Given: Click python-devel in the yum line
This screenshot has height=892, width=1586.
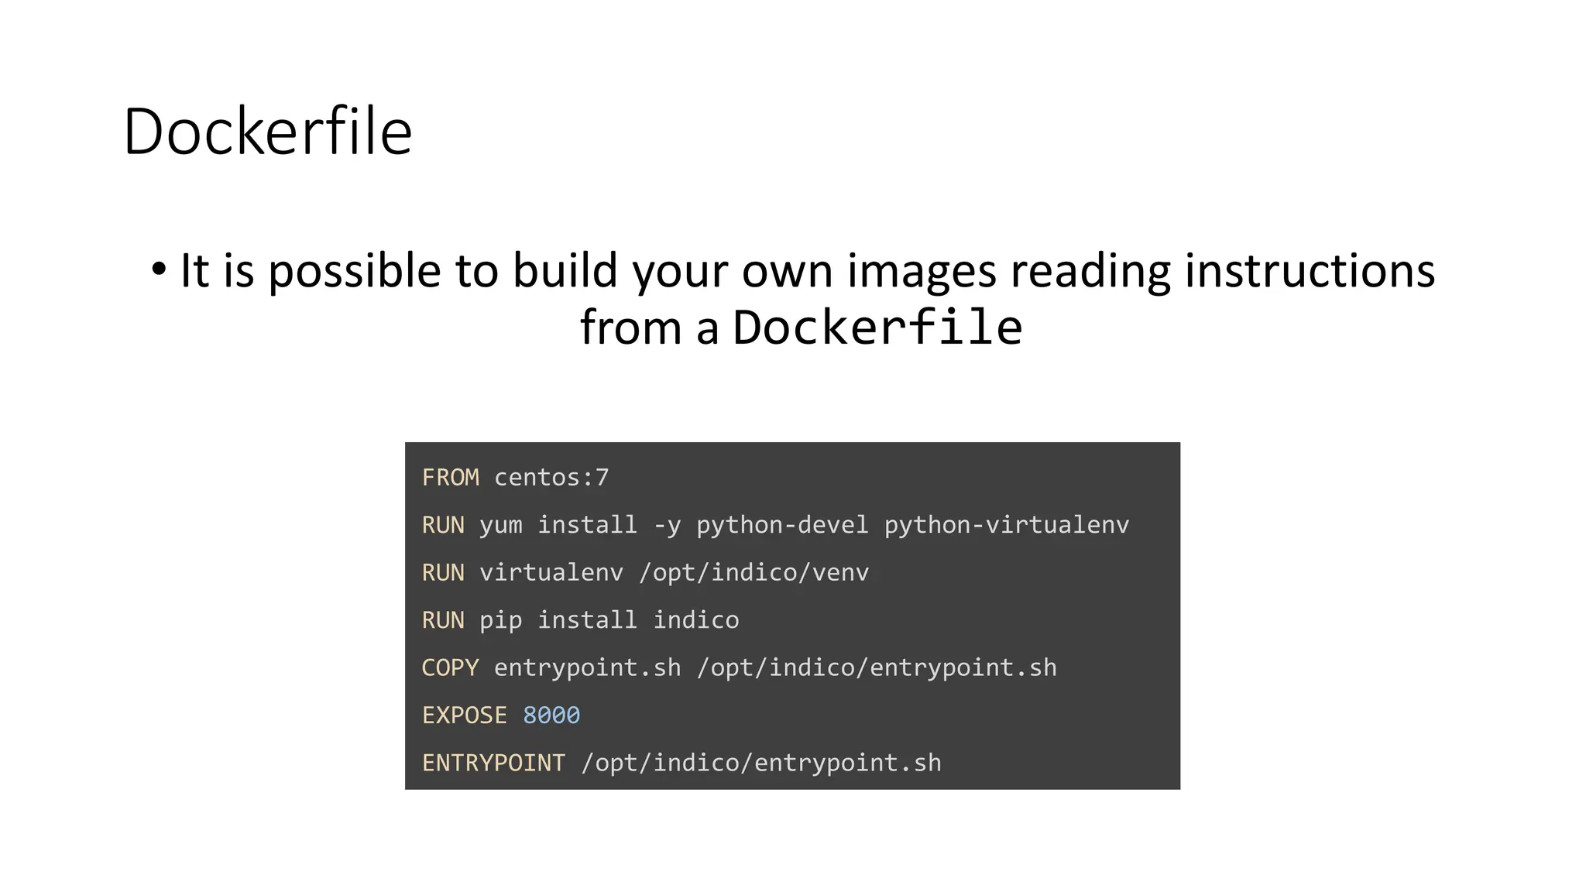Looking at the screenshot, I should [782, 525].
